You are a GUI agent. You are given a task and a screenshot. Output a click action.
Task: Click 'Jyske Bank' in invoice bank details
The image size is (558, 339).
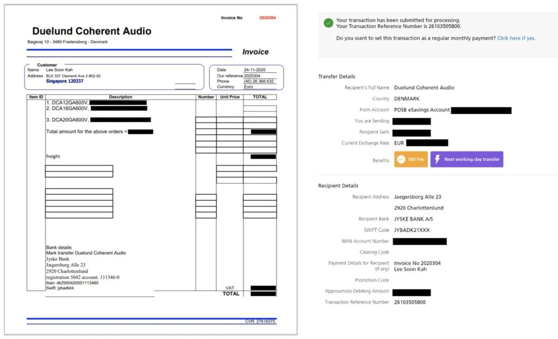tap(58, 259)
